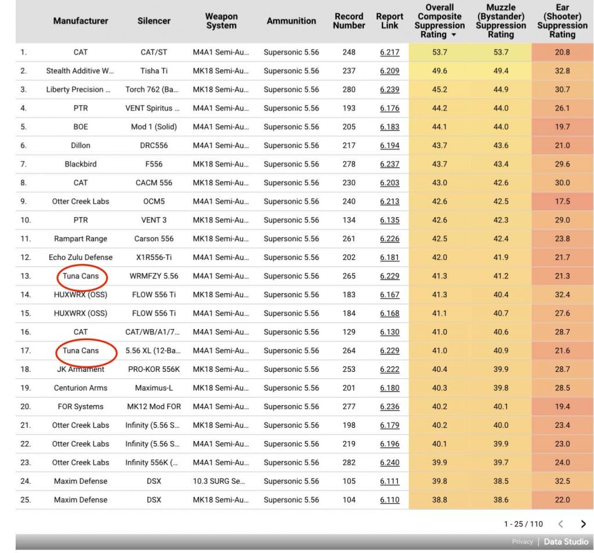594x553 pixels.
Task: Click the "1 - 25 / 110" page indicator
Action: pos(523,524)
